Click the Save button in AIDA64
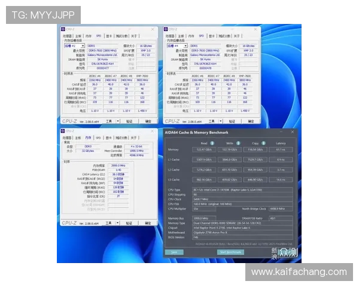 [174, 252]
